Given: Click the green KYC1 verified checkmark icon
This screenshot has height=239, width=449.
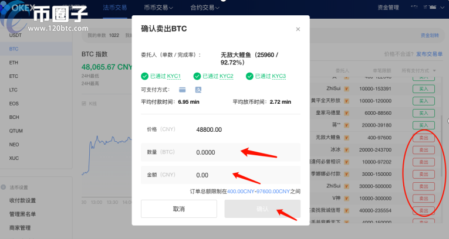Looking at the screenshot, I should point(144,76).
